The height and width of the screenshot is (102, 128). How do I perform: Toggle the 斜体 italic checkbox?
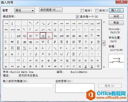click(97, 10)
